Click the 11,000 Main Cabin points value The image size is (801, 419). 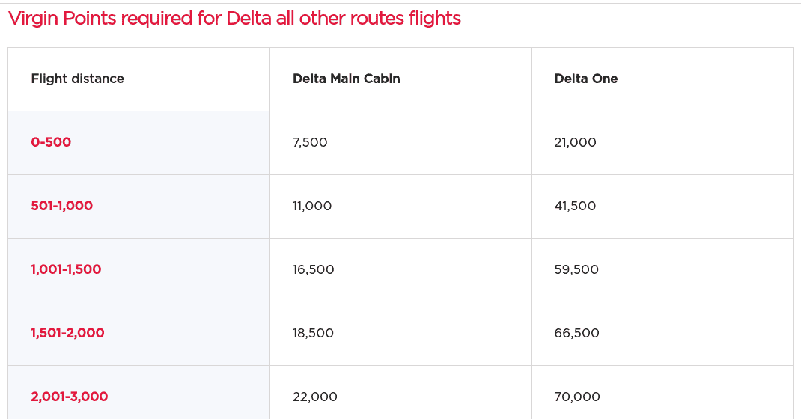click(x=312, y=206)
